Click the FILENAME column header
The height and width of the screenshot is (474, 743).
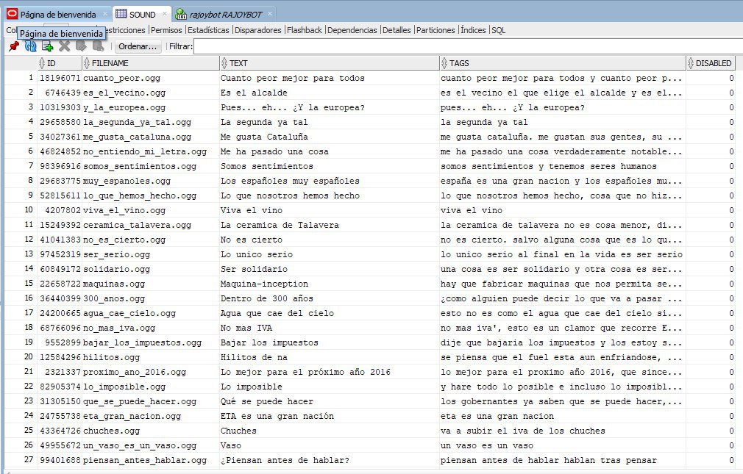coord(151,63)
